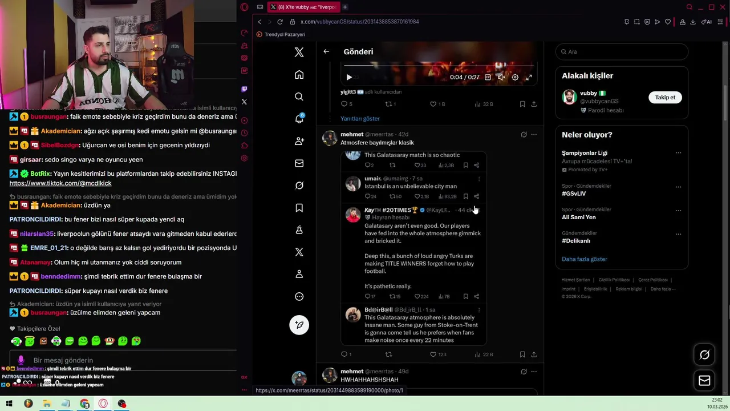Screen dimensions: 730x411
Task: Open Chrome from Windows taskbar
Action: click(x=84, y=404)
